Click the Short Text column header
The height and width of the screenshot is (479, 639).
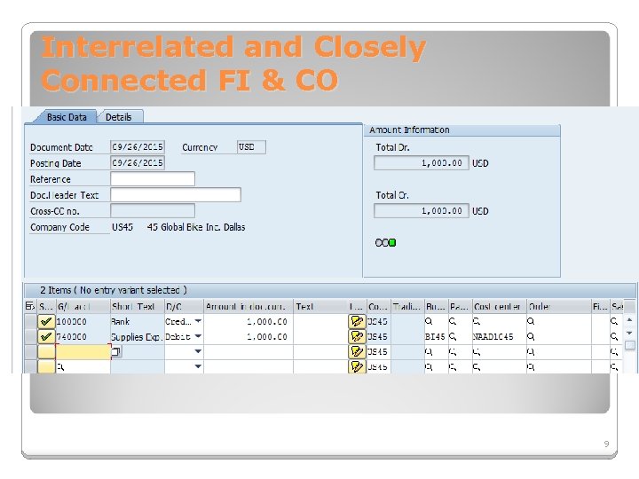[x=138, y=306]
